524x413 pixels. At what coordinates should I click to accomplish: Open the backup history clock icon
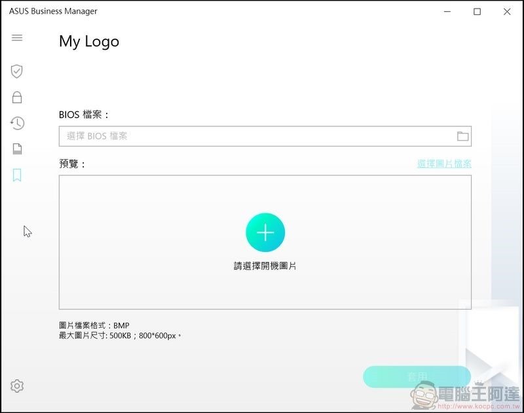(x=17, y=123)
